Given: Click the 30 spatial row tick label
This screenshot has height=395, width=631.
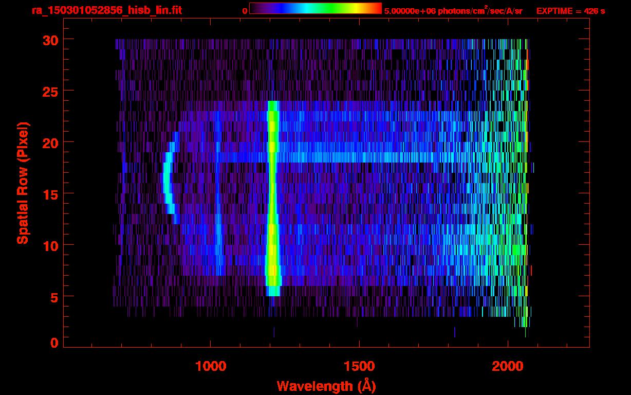Looking at the screenshot, I should (x=50, y=40).
